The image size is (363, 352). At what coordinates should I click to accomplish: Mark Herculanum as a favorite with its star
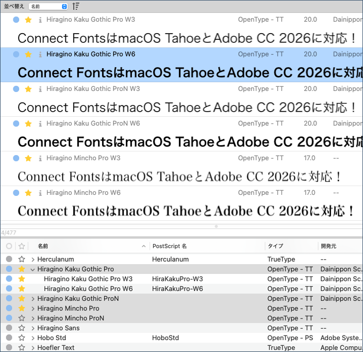pos(22,259)
